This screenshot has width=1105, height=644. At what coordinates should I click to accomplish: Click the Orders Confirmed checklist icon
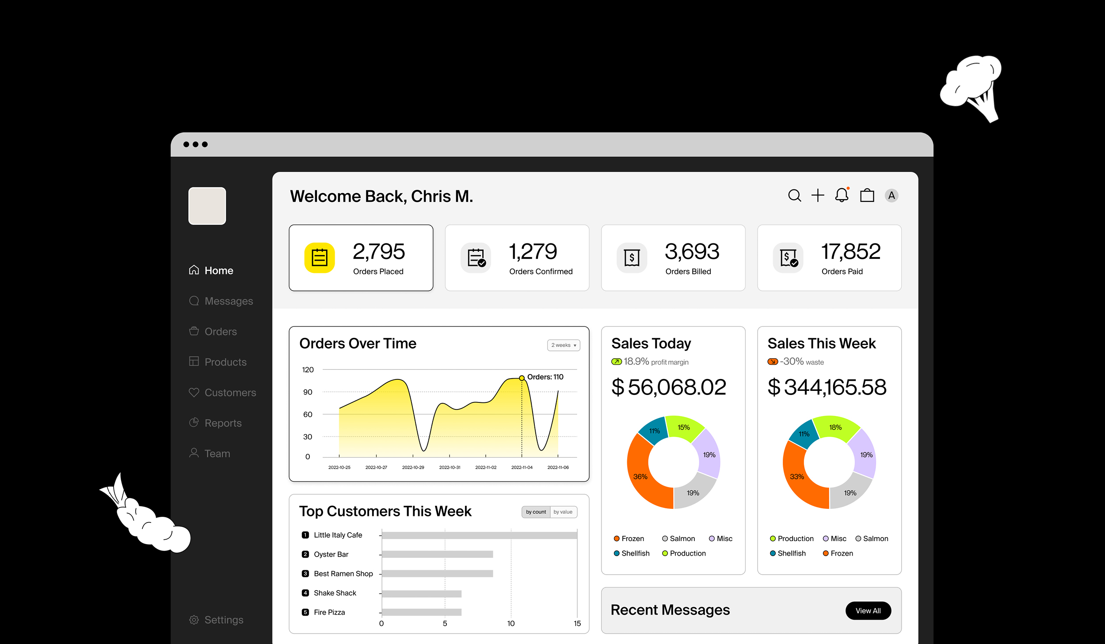pos(476,258)
